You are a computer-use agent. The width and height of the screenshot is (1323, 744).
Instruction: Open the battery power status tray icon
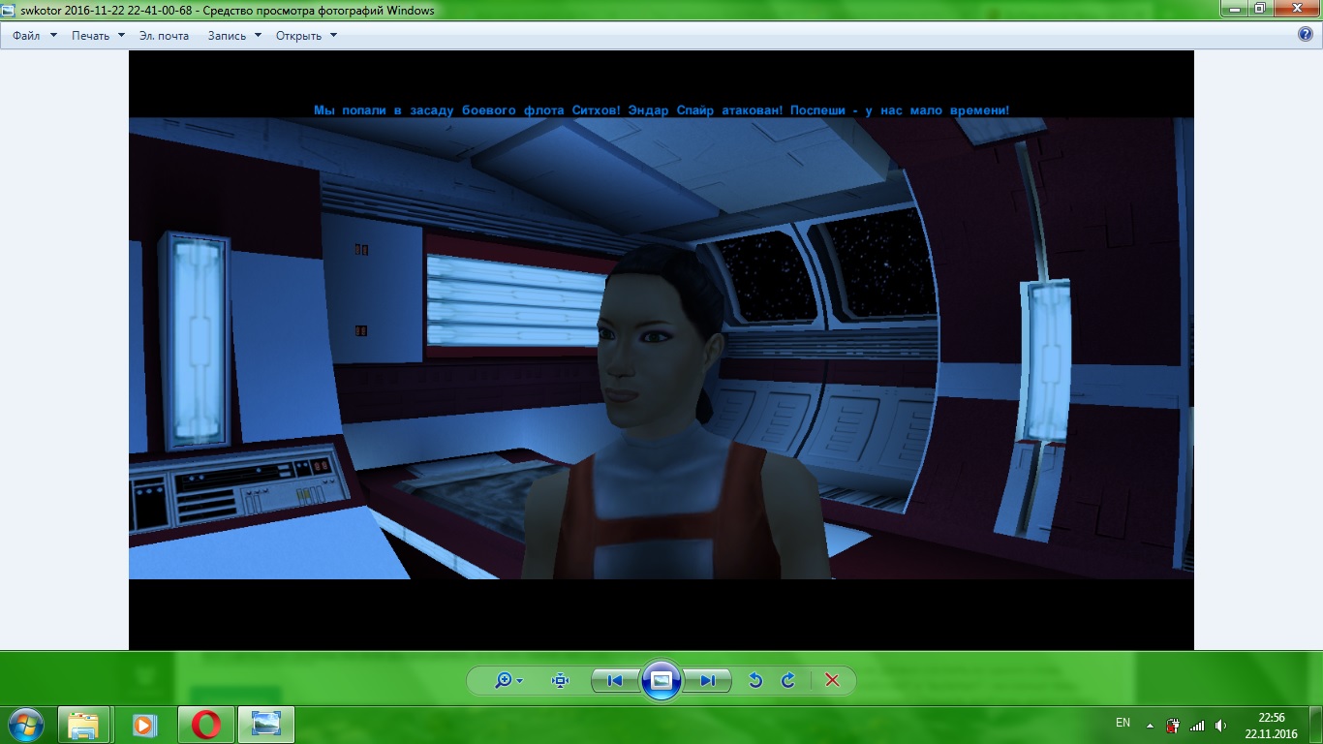click(x=1173, y=725)
